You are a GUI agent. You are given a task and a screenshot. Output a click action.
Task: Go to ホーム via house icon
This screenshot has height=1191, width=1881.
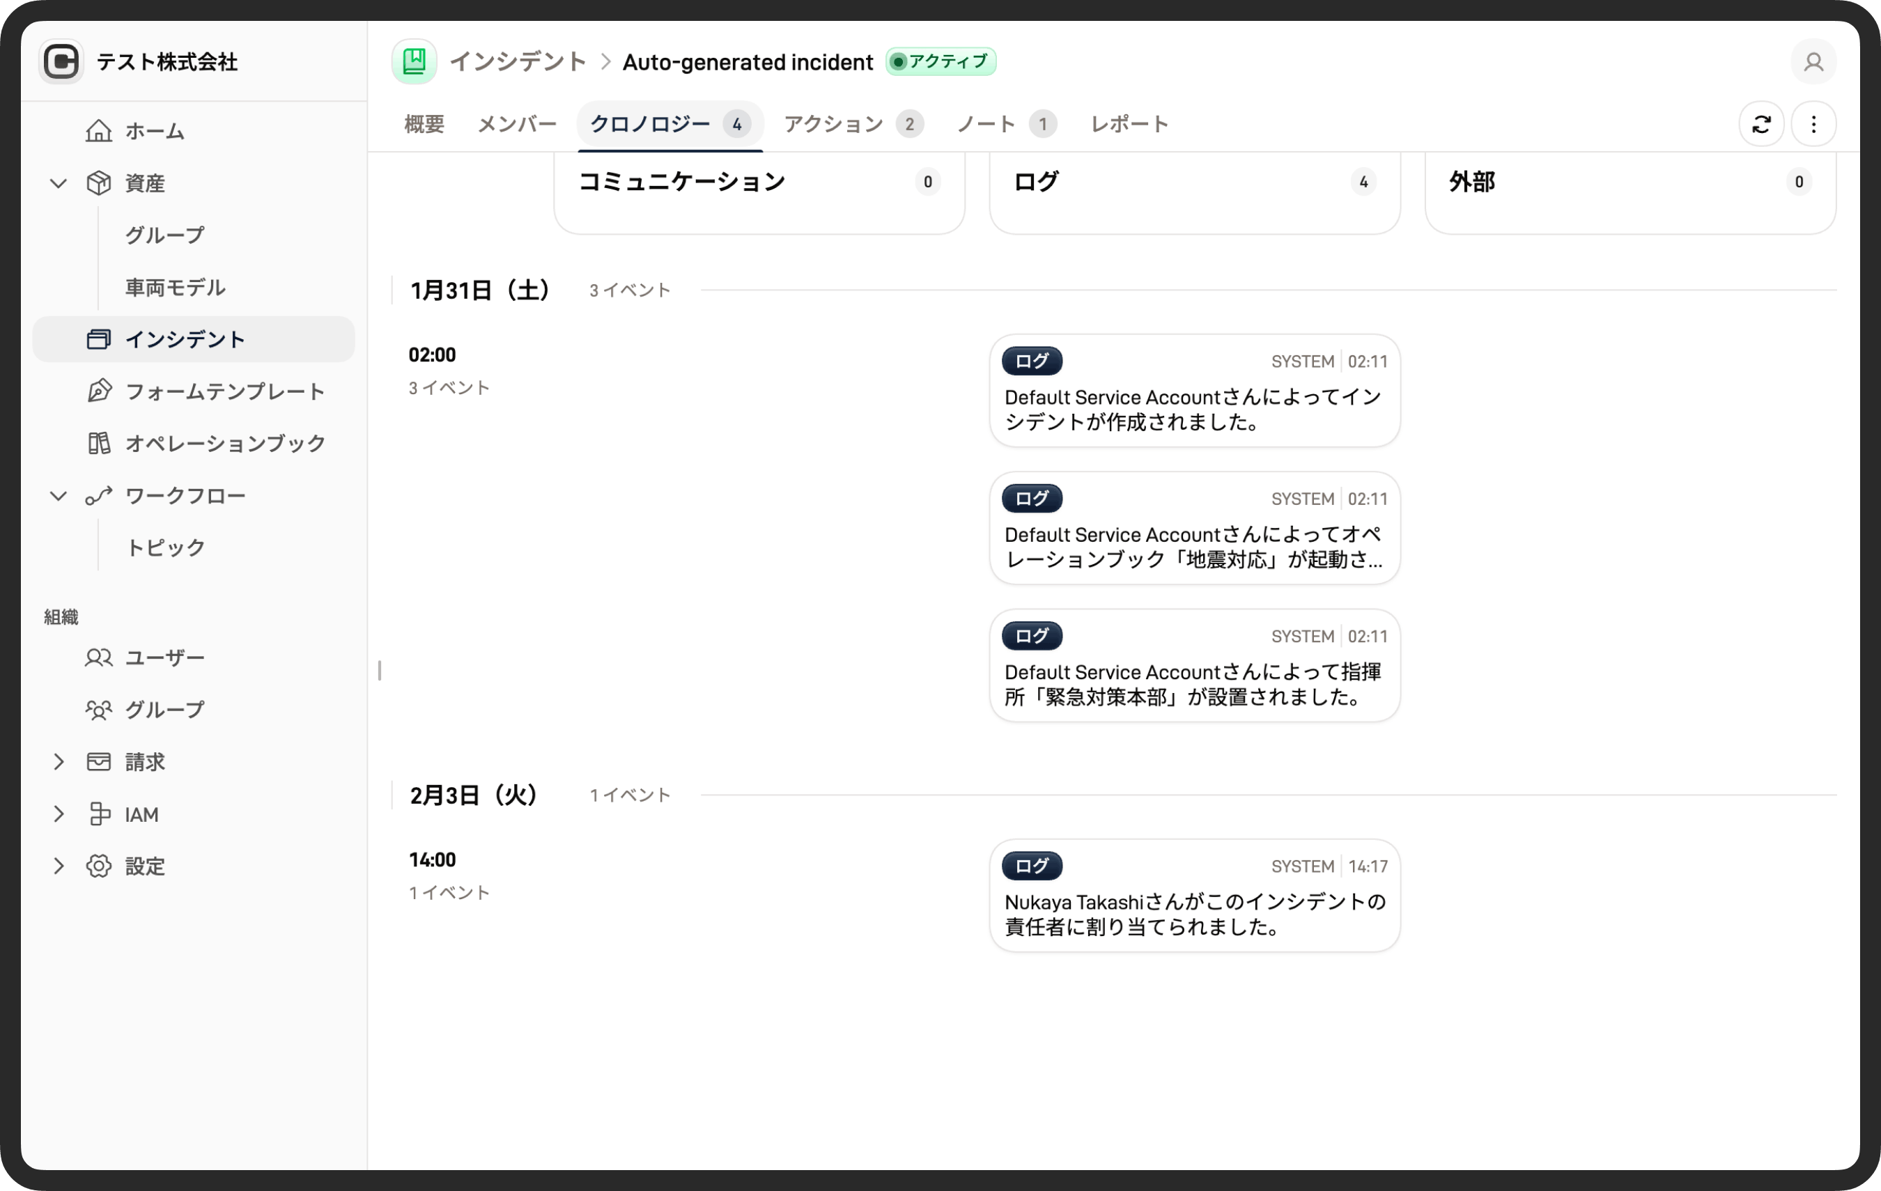coord(98,130)
